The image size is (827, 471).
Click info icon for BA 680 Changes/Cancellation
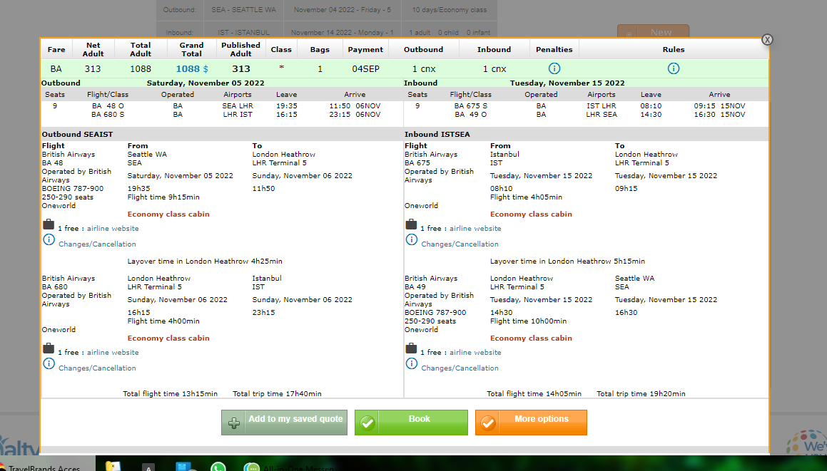point(49,364)
